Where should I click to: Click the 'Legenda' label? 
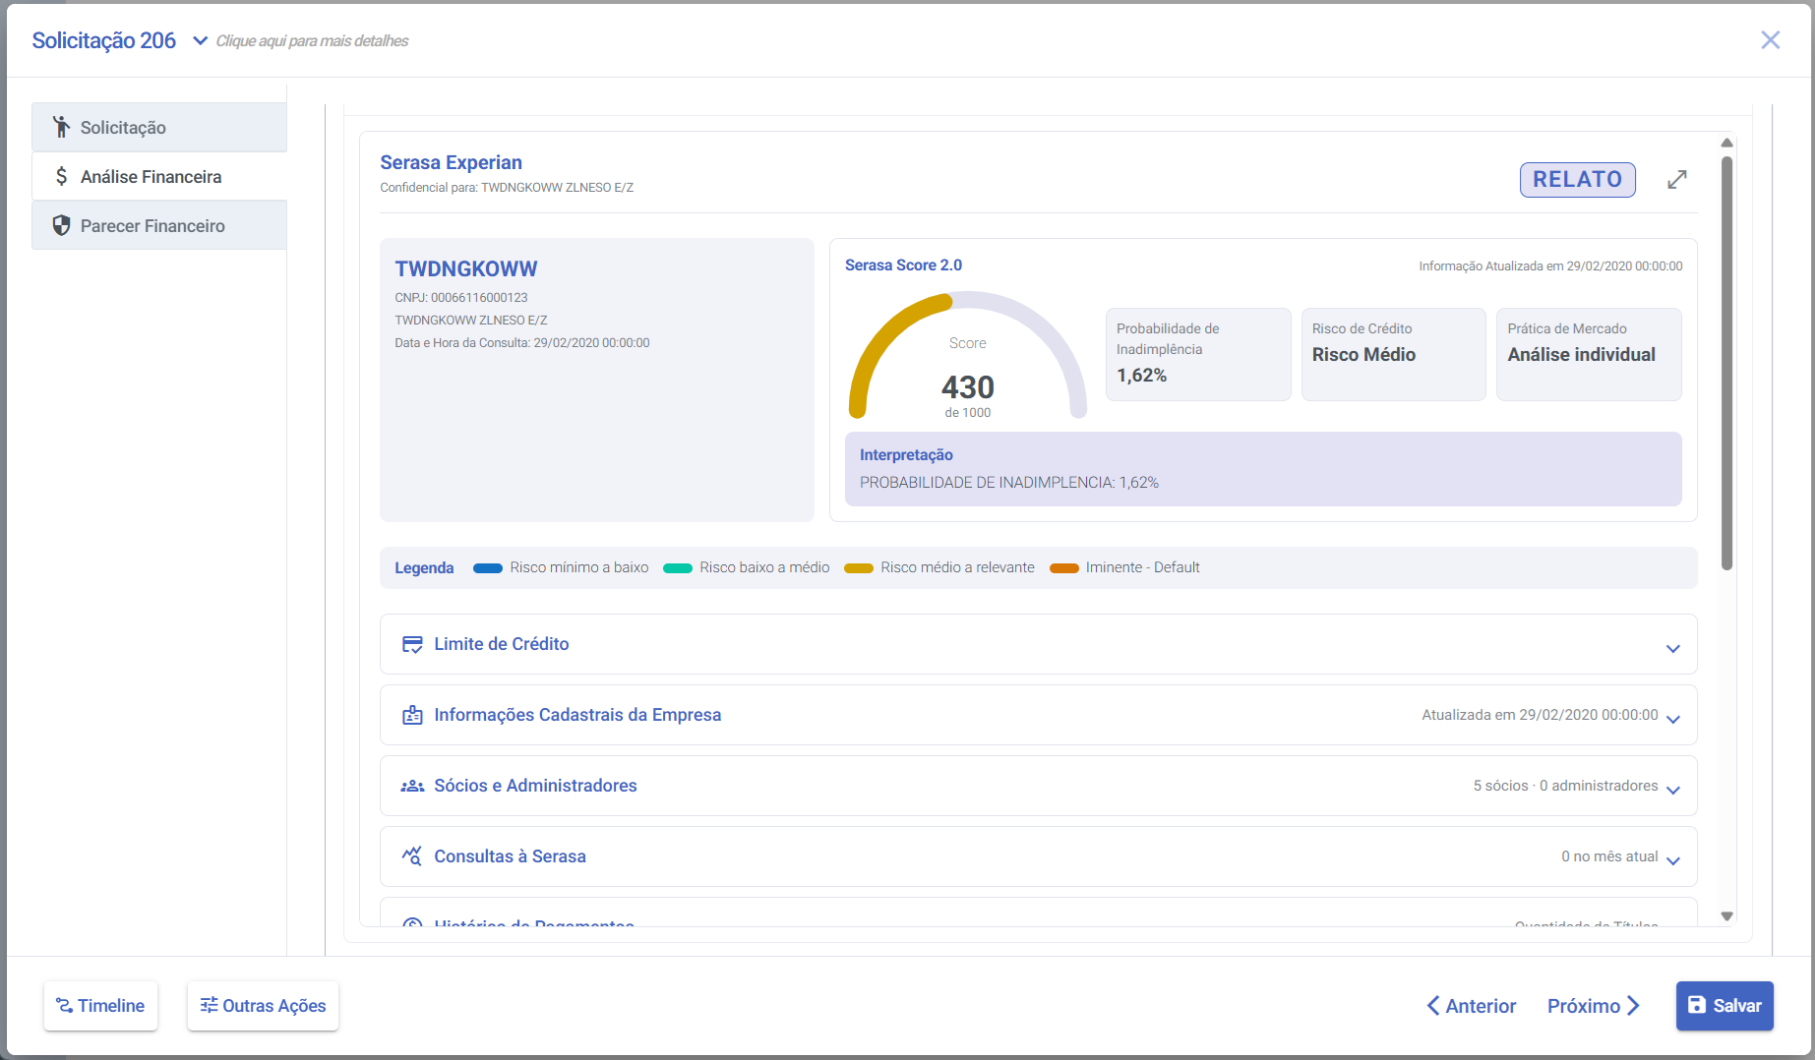pyautogui.click(x=424, y=567)
